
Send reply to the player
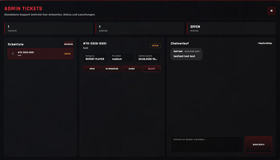(x=258, y=145)
